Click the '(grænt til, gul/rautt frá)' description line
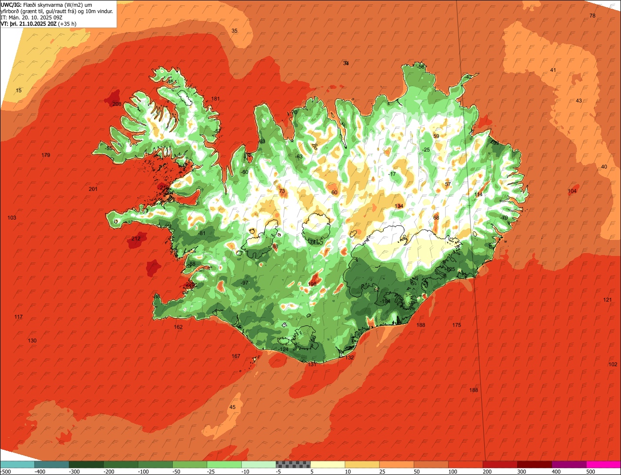The height and width of the screenshot is (475, 621). point(57,11)
